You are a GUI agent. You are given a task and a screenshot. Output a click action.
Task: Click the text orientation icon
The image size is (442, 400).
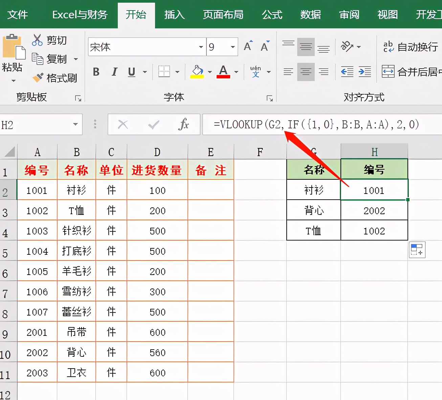coord(347,46)
